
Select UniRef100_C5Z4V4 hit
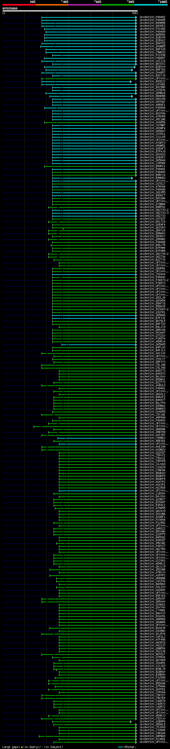(x=152, y=274)
